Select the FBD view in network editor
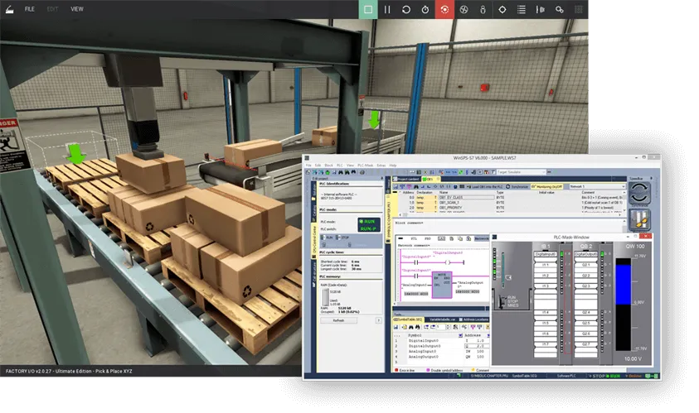This screenshot has height=413, width=699. tap(428, 238)
